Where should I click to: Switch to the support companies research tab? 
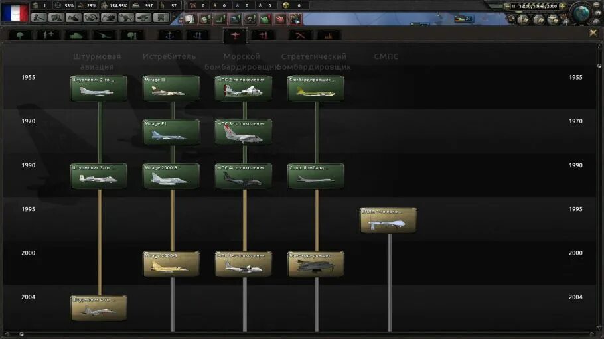pos(48,35)
